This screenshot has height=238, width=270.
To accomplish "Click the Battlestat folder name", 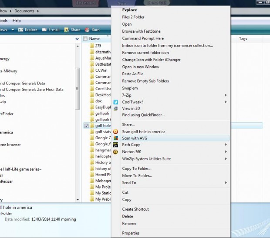I will pos(103,64).
